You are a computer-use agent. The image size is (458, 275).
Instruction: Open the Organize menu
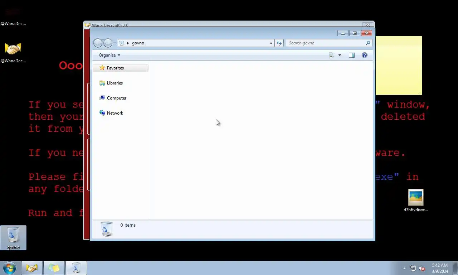point(109,55)
